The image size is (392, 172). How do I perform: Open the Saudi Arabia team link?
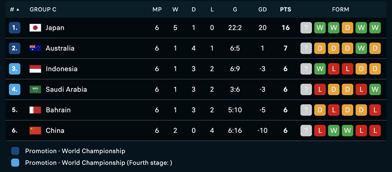coord(66,89)
